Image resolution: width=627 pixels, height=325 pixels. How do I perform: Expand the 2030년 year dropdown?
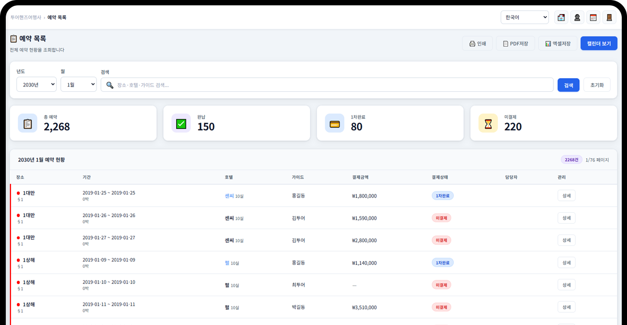pyautogui.click(x=36, y=84)
